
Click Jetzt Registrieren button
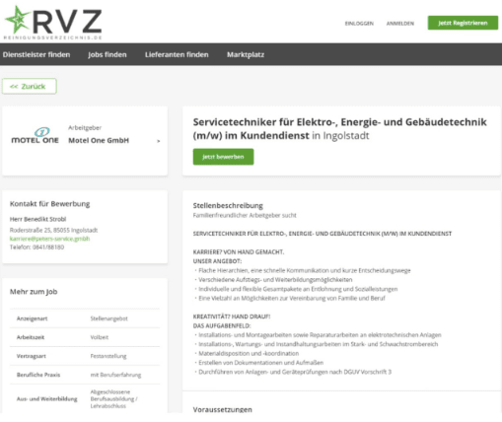[x=463, y=23]
